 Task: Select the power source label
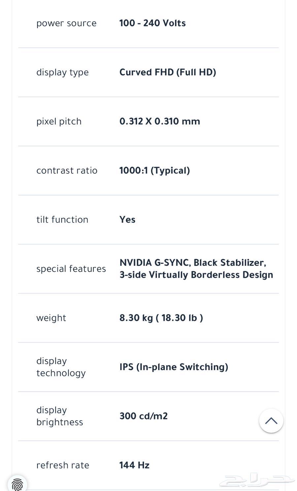[66, 23]
